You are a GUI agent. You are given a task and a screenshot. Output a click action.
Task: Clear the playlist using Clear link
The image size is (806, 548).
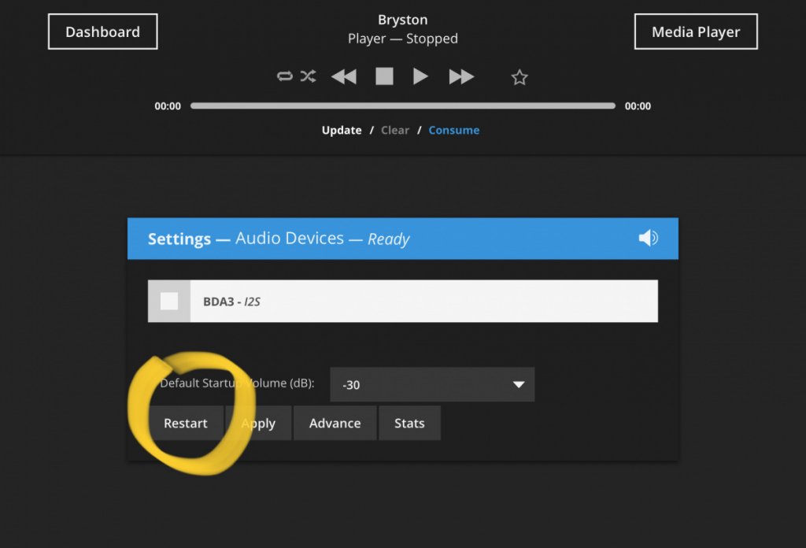(x=395, y=130)
